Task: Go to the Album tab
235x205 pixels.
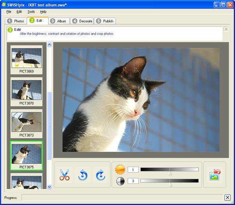Action: (x=59, y=21)
